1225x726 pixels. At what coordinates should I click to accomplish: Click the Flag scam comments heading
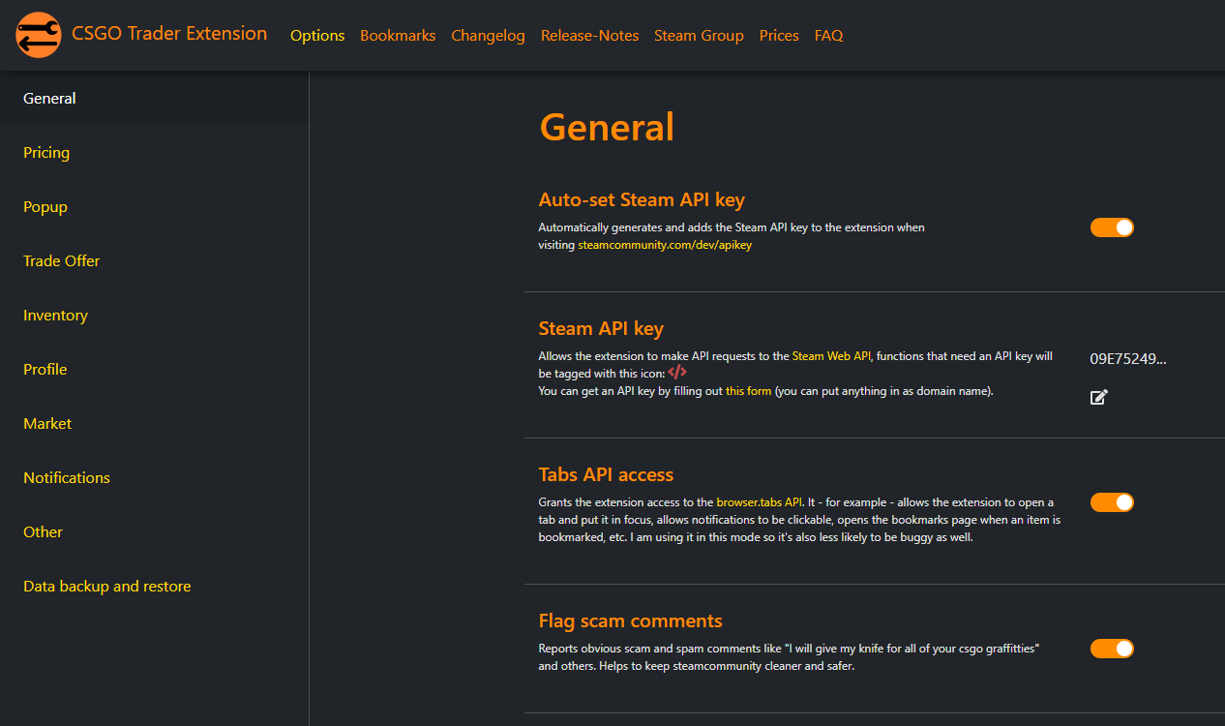[x=630, y=621]
